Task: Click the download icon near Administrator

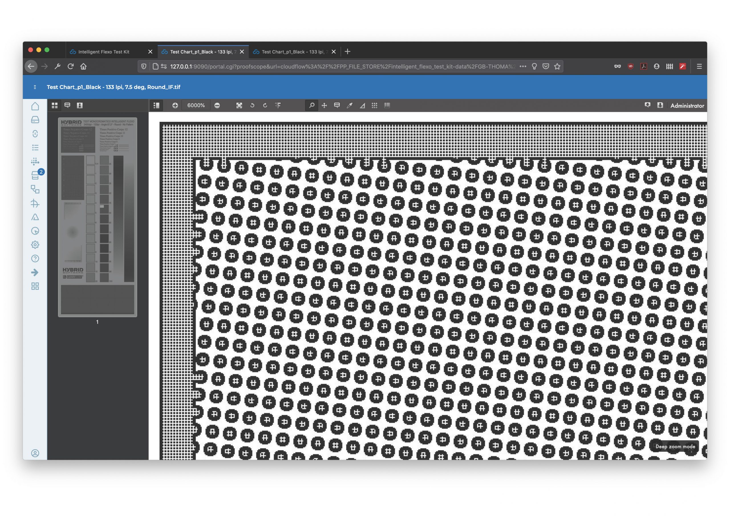Action: 660,105
